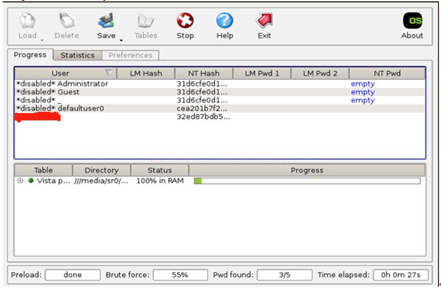Click green status dot beside Vista table
441x288 pixels.
31,180
